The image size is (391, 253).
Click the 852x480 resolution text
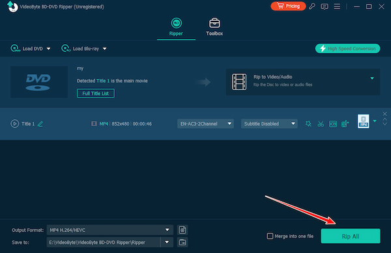(x=121, y=124)
